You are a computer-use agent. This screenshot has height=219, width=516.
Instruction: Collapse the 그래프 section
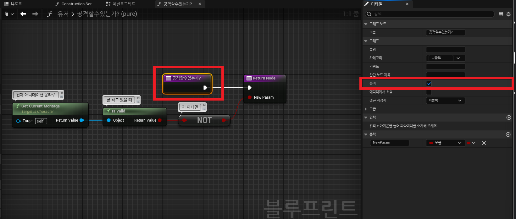click(x=366, y=41)
